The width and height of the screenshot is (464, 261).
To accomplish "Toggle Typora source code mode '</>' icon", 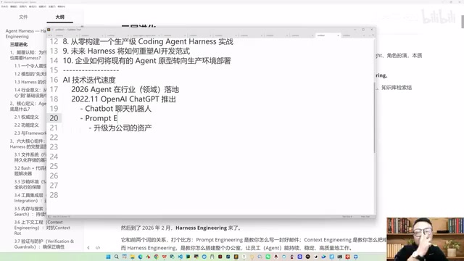I will point(98,247).
